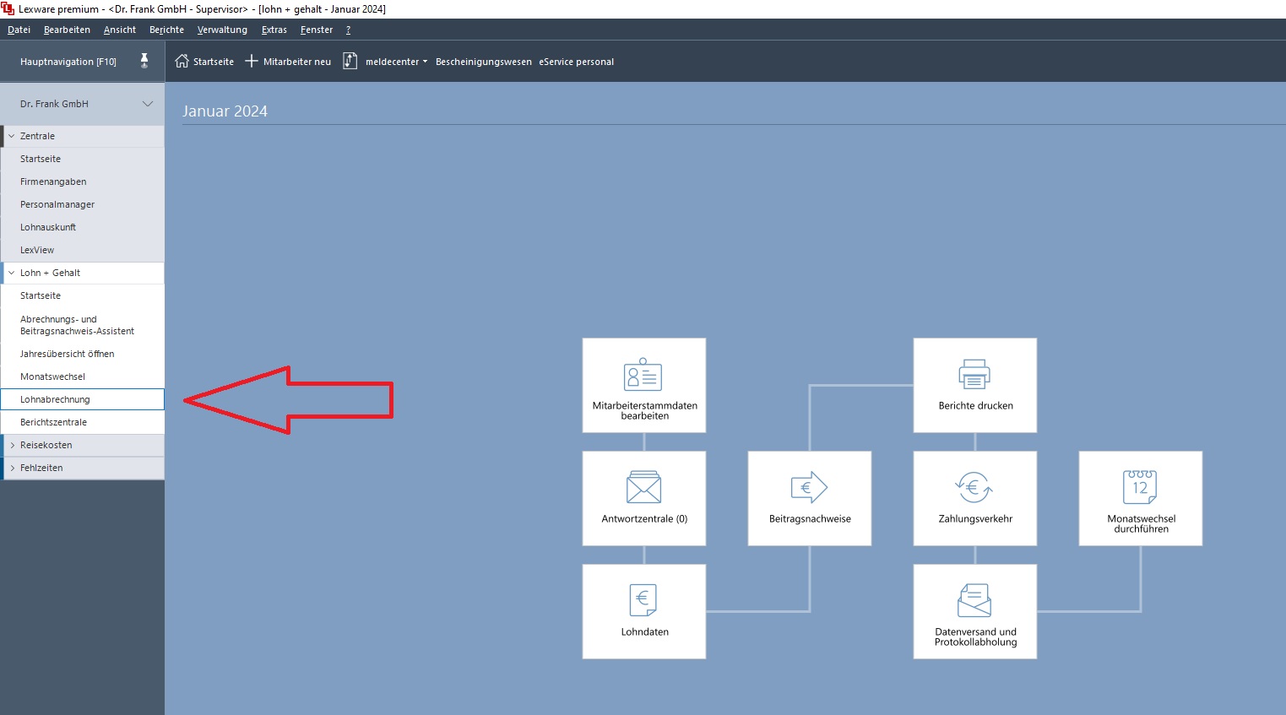Screen dimensions: 1286x715
Task: Open the Bearbeiten menu
Action: 67,30
